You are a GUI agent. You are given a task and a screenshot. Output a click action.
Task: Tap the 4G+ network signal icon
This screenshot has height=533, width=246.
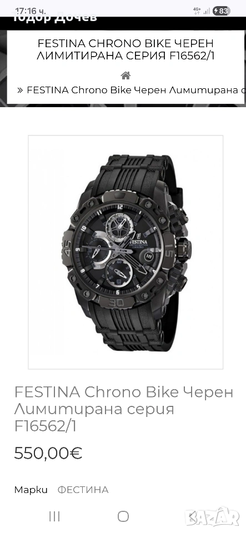(x=197, y=11)
